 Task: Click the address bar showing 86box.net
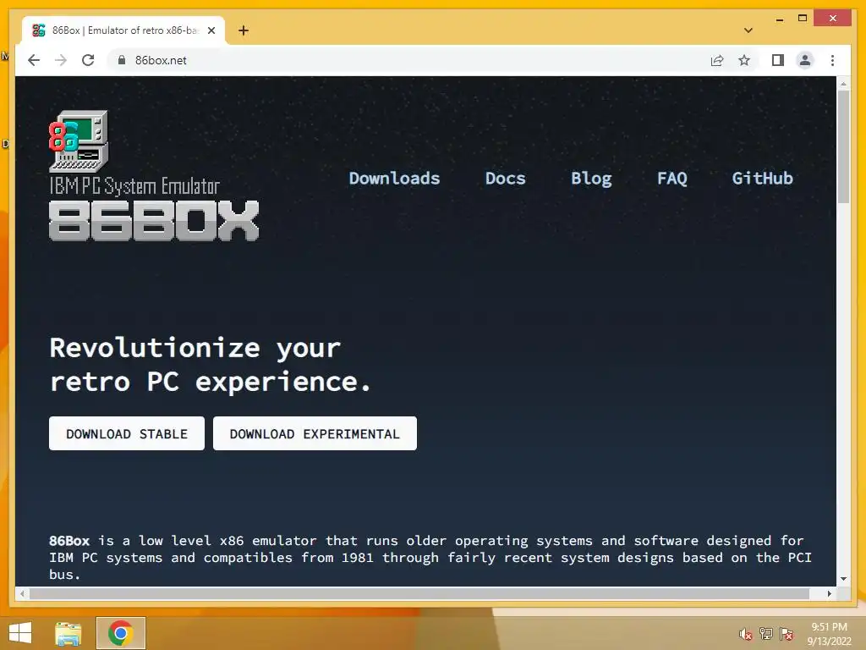click(x=408, y=60)
